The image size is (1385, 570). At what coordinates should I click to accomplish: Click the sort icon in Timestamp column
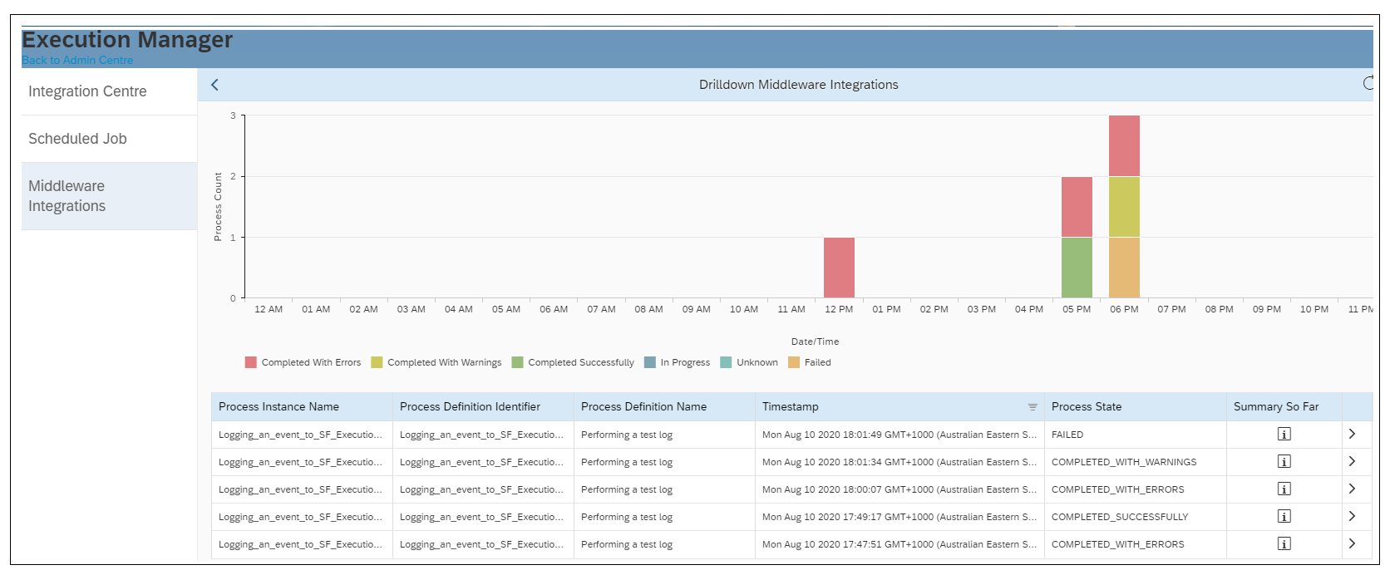1032,407
